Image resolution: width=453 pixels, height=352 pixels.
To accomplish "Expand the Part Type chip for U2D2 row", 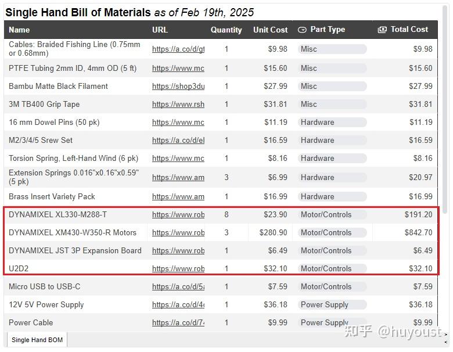I will click(x=333, y=268).
